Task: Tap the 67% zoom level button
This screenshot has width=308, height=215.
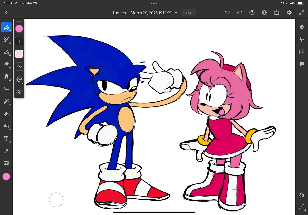Action: [x=189, y=13]
